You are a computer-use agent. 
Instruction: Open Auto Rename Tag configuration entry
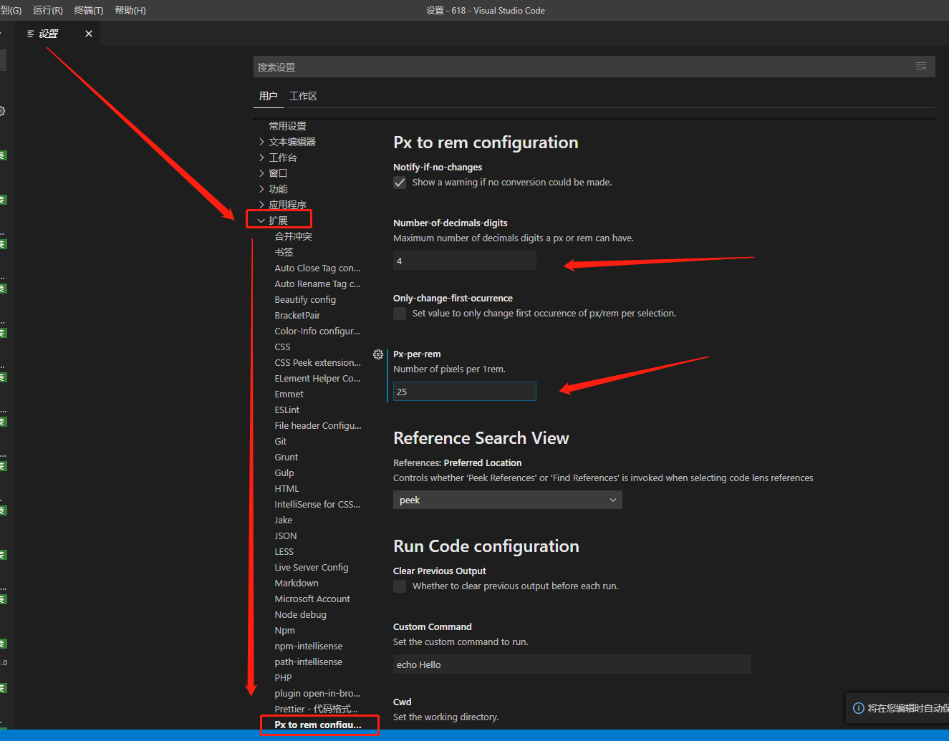pos(317,284)
